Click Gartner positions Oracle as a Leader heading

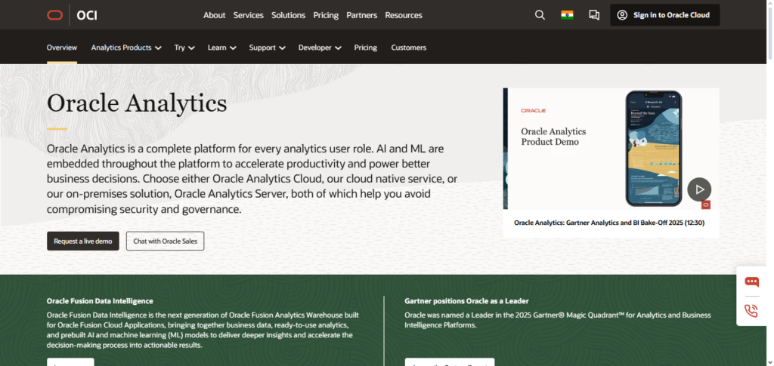(x=466, y=300)
